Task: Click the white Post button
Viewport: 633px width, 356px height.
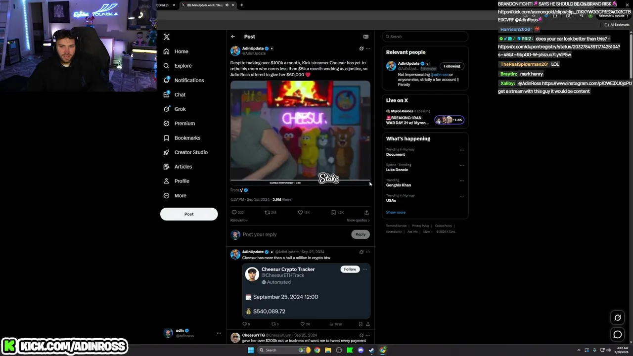Action: (x=189, y=214)
